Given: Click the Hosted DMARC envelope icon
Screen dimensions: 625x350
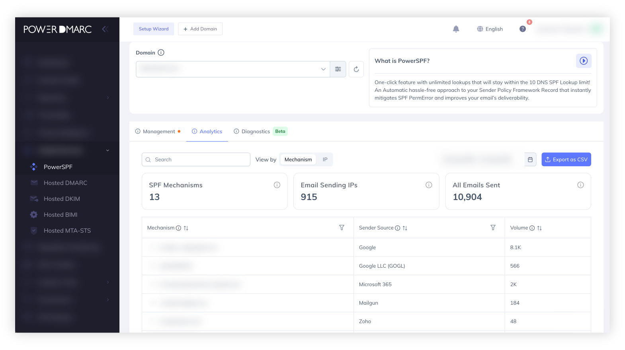Looking at the screenshot, I should coord(34,183).
